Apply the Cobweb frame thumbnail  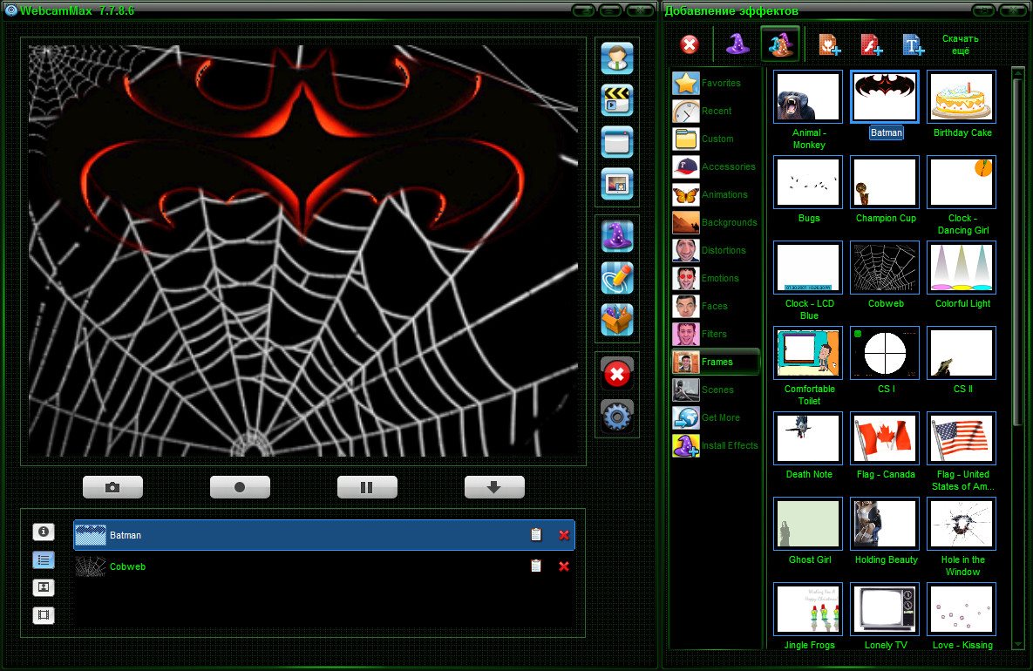[885, 268]
